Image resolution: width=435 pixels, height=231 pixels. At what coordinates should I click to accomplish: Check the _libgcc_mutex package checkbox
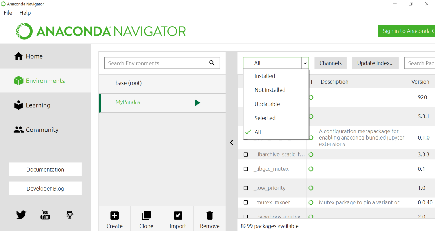(x=246, y=169)
